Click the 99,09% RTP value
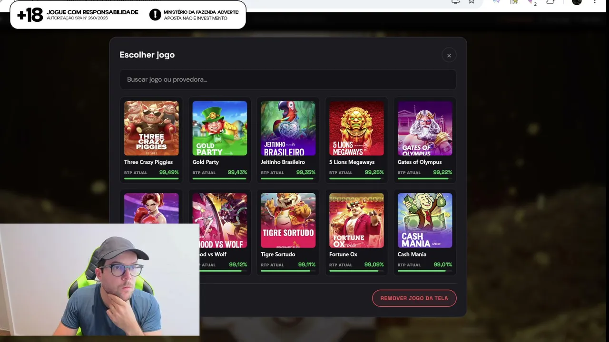 click(374, 265)
